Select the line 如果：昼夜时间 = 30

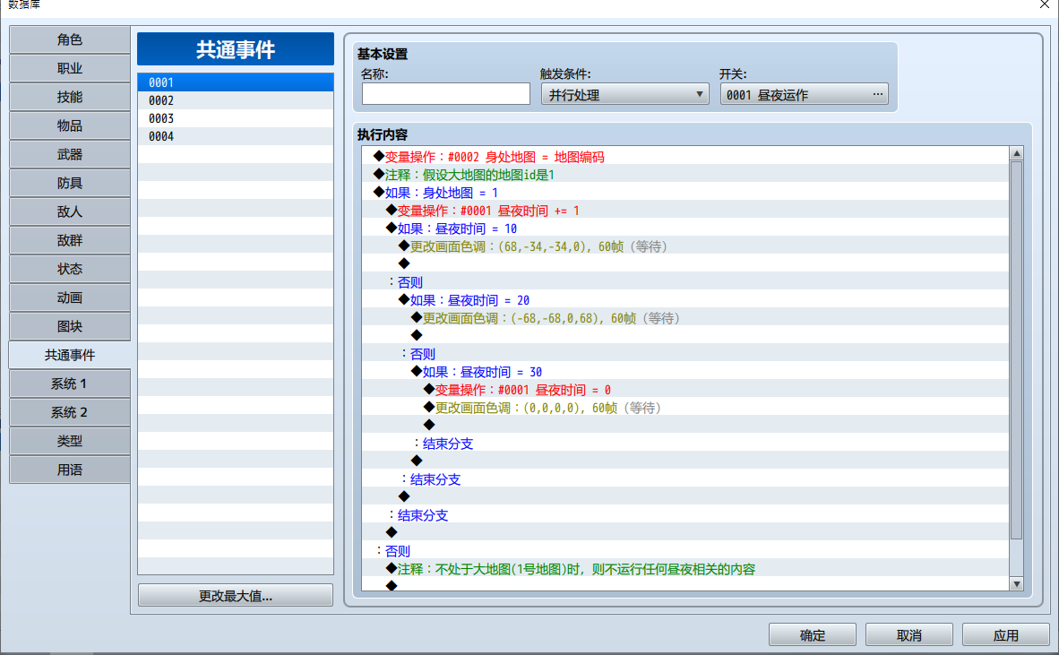click(x=684, y=371)
